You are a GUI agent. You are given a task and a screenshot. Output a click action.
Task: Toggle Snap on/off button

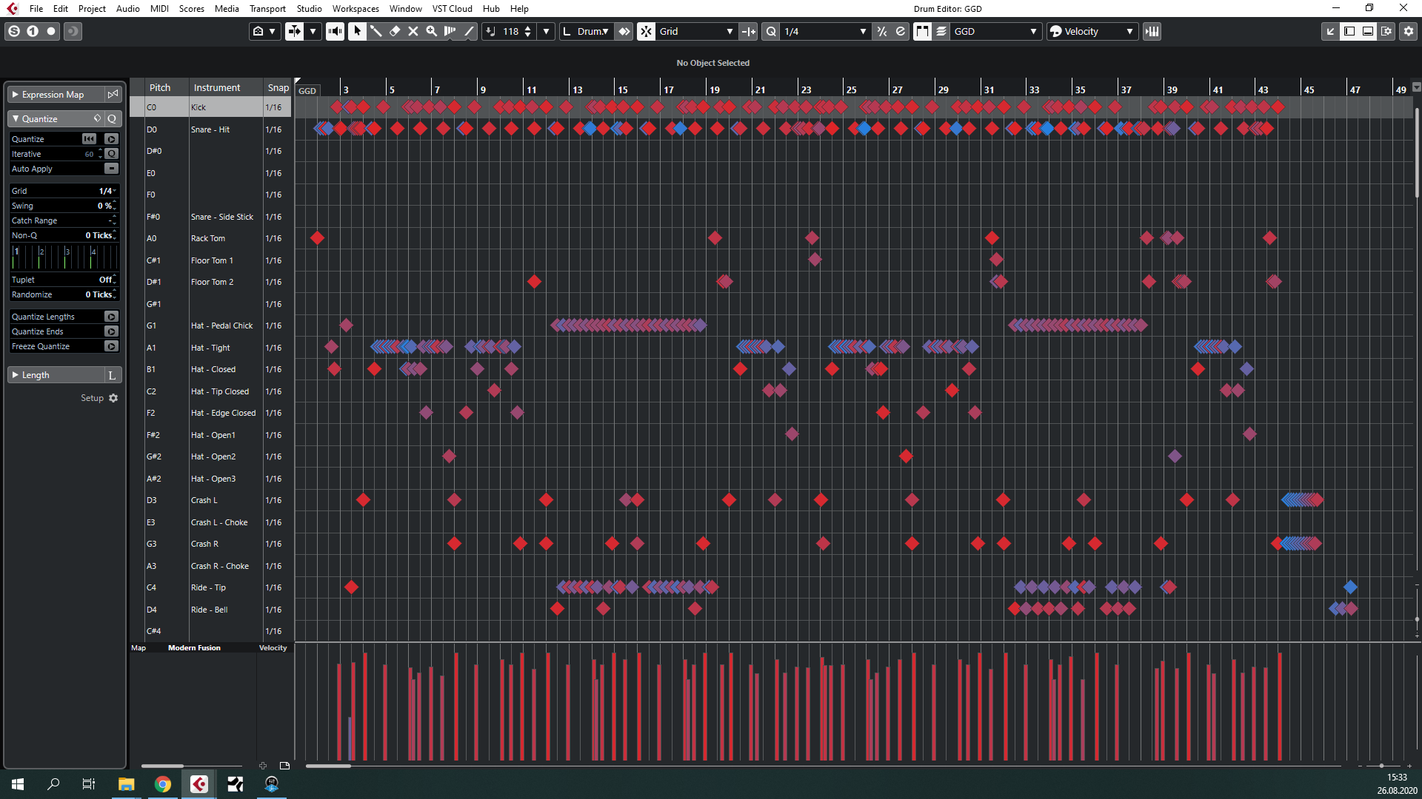pyautogui.click(x=646, y=31)
